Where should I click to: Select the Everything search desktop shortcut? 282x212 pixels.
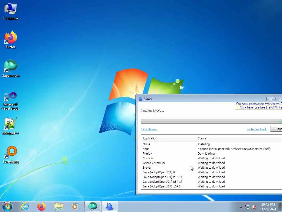click(x=11, y=155)
